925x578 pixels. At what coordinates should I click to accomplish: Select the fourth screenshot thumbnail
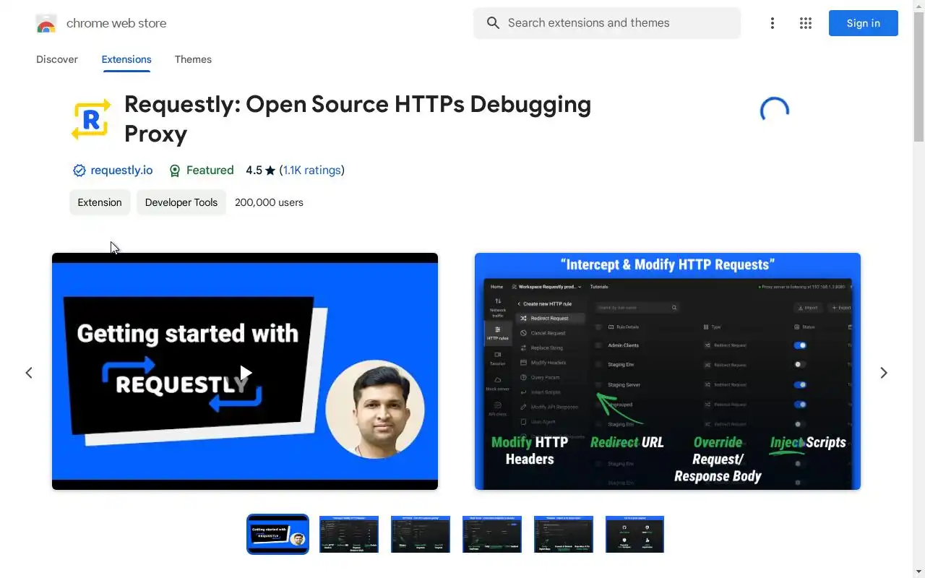click(492, 534)
